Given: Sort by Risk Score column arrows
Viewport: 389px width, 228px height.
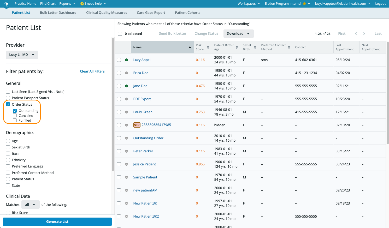Looking at the screenshot, I should point(208,47).
